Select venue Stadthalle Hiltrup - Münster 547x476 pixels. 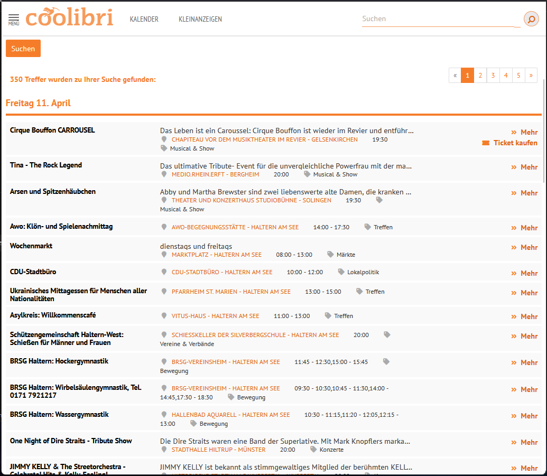point(218,450)
